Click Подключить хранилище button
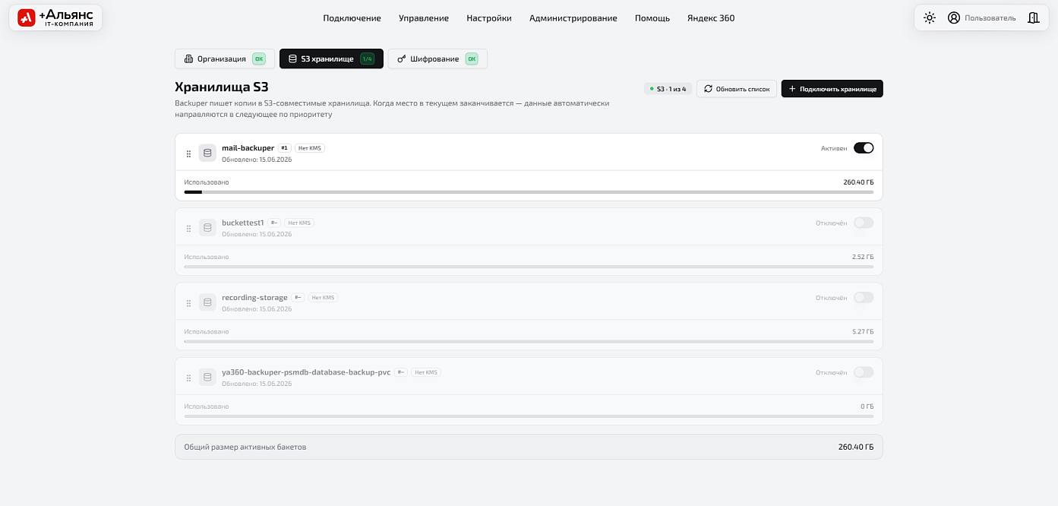The height and width of the screenshot is (506, 1058). pos(832,89)
